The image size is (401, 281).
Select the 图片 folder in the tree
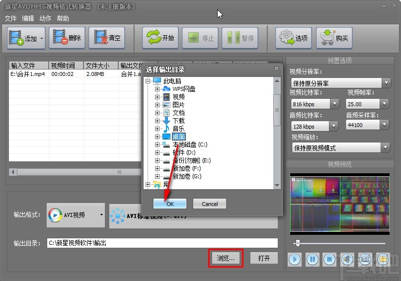click(178, 105)
